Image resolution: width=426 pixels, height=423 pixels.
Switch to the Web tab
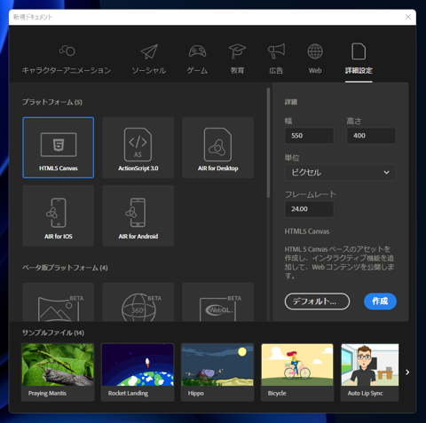click(315, 59)
